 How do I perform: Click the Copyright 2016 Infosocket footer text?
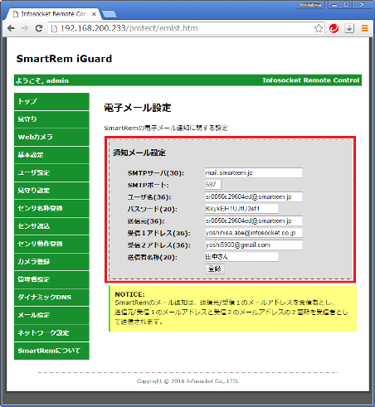187,381
